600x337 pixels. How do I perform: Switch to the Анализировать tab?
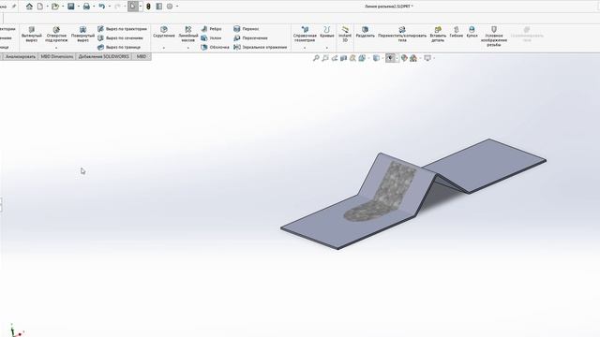[21, 56]
